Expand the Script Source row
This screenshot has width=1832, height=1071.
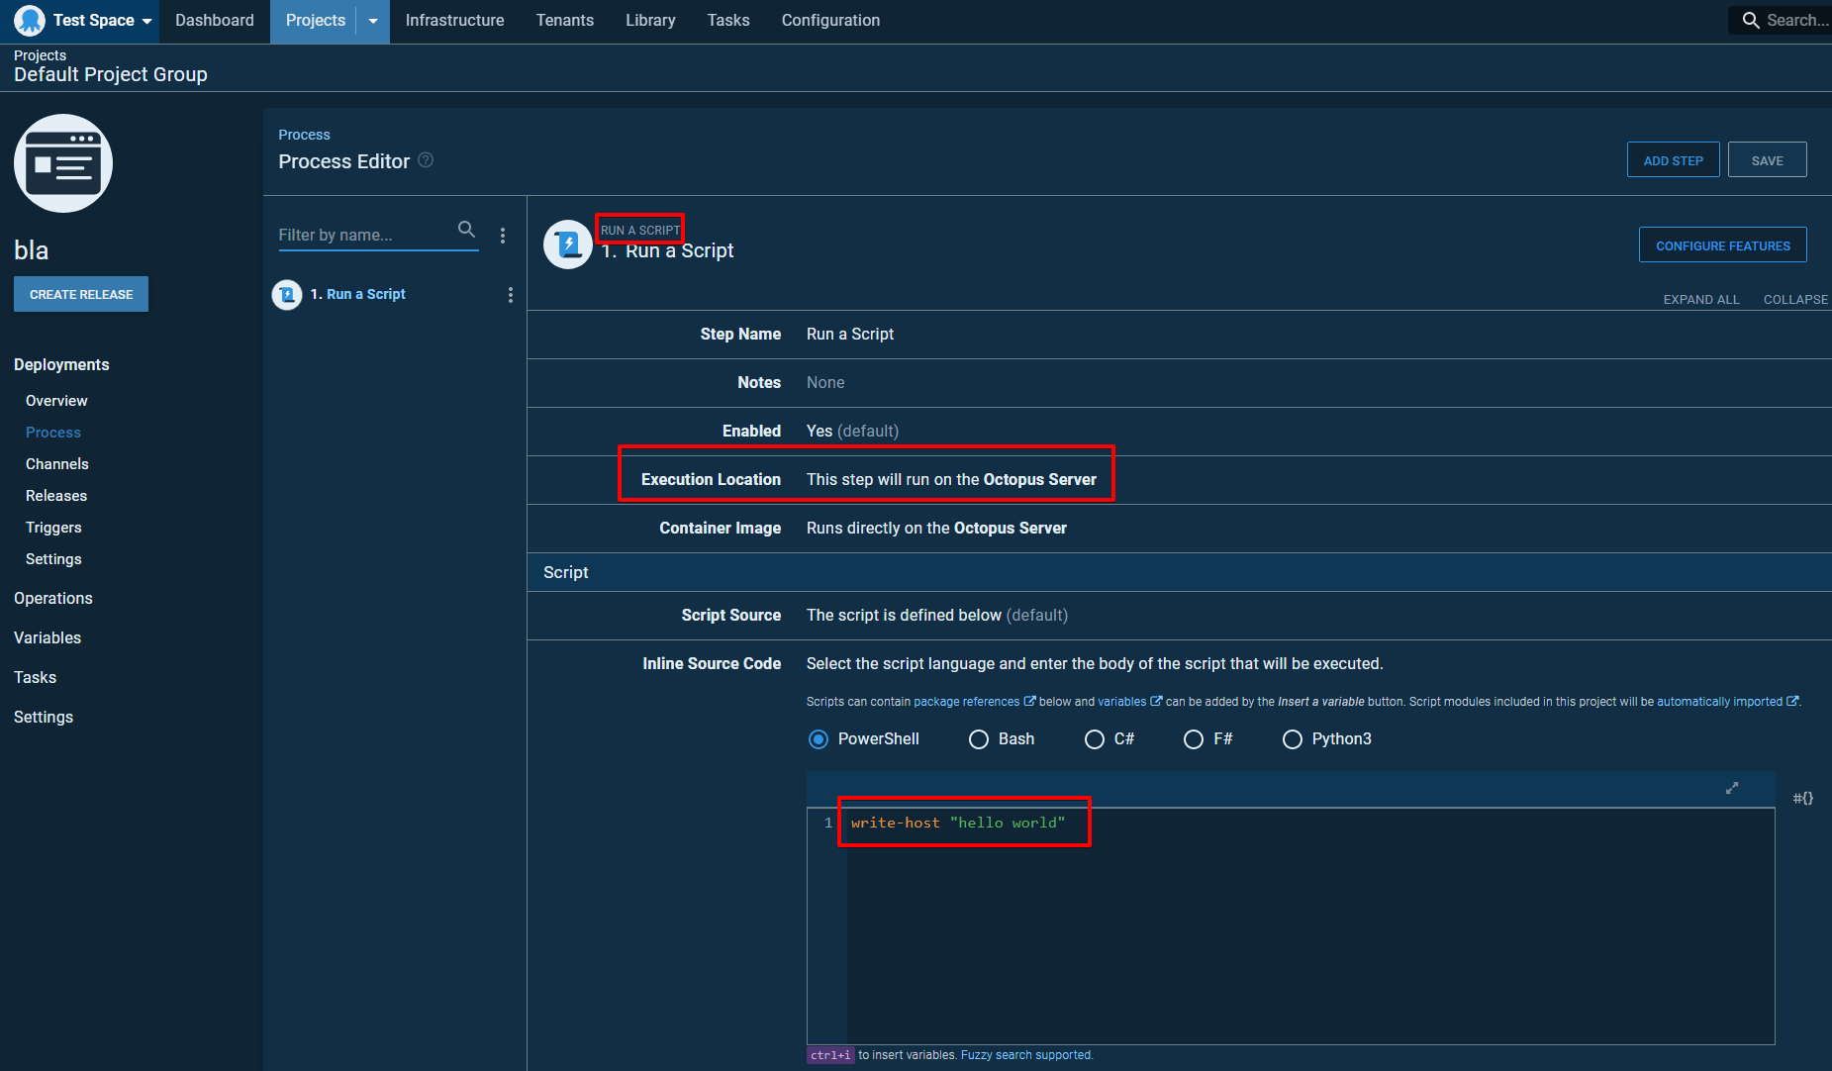[x=1179, y=616]
